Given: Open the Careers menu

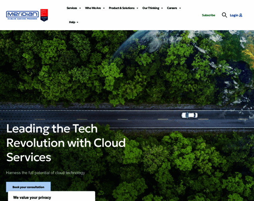Looking at the screenshot, I should pos(172,8).
